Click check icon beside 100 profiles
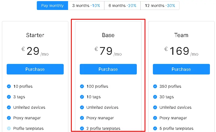 coord(82,86)
